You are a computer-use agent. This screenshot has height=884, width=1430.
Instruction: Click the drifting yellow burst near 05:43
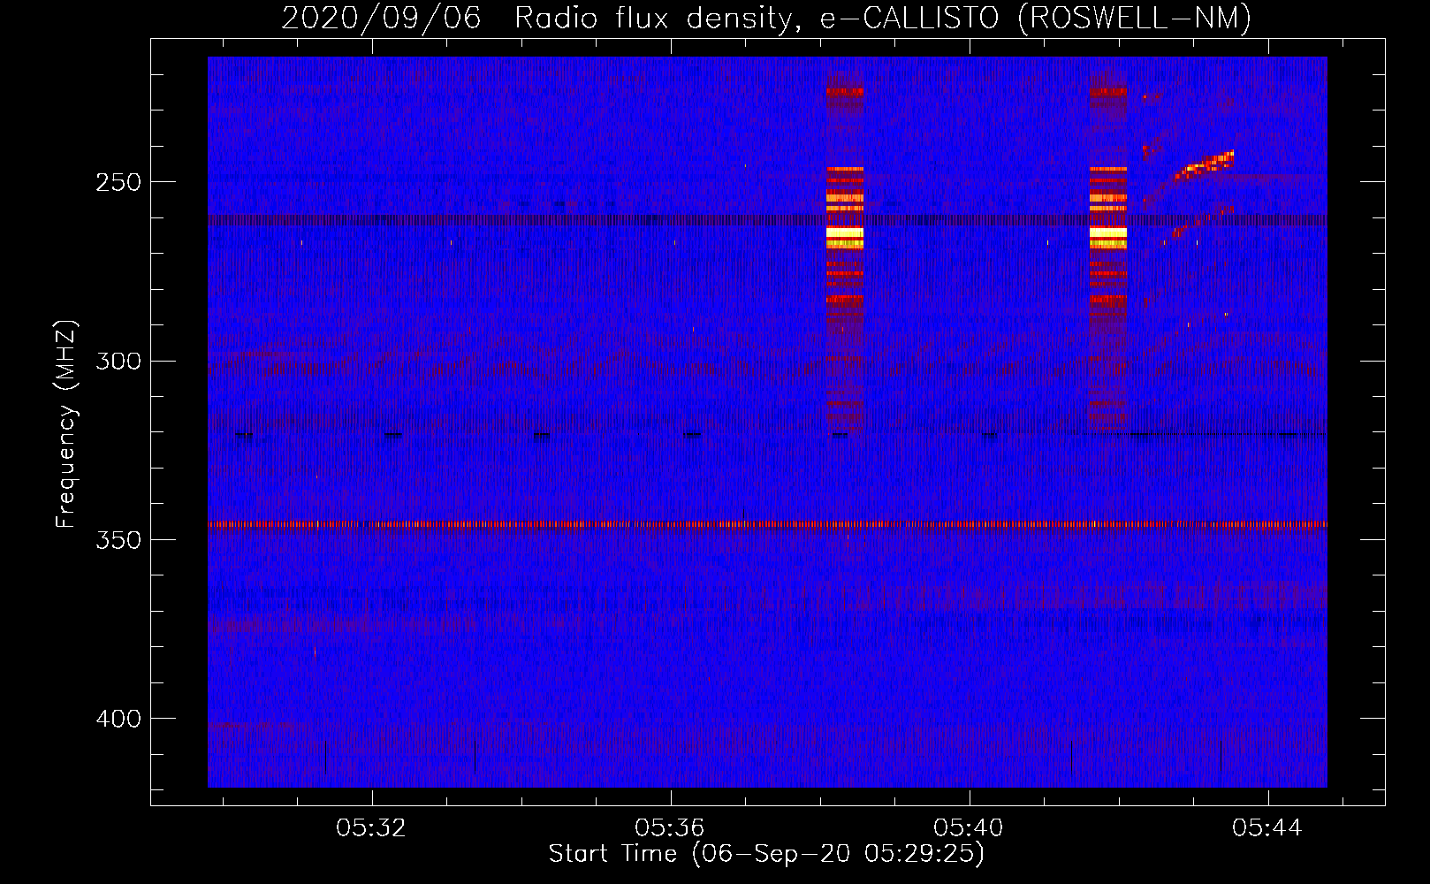coord(1204,164)
